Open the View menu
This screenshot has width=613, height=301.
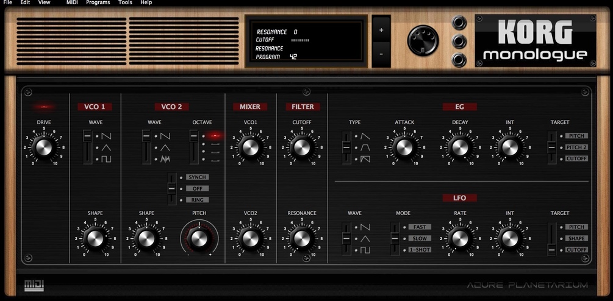[44, 2]
